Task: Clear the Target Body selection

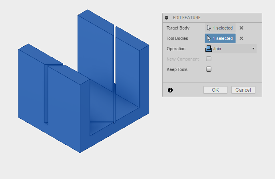Action: tap(241, 28)
